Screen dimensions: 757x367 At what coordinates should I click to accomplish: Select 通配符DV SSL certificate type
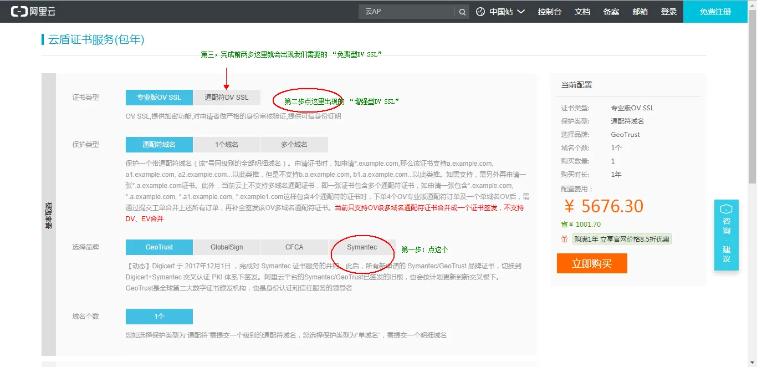point(226,97)
